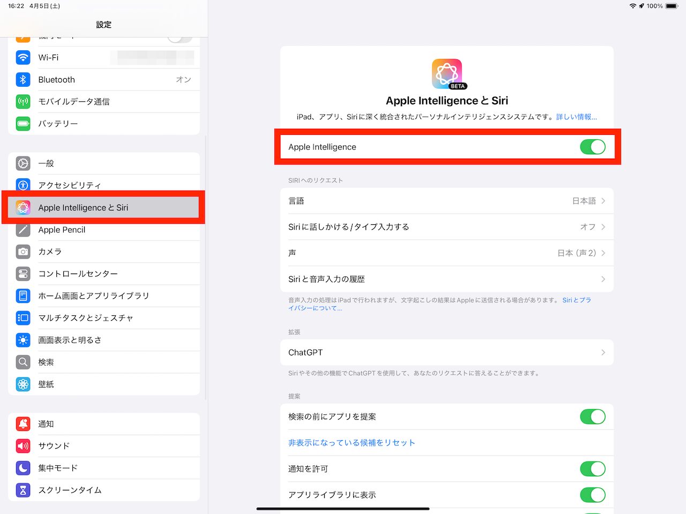Viewport: 686px width, 514px height.
Task: Turn off the Apple Intelligence switch
Action: tap(593, 147)
